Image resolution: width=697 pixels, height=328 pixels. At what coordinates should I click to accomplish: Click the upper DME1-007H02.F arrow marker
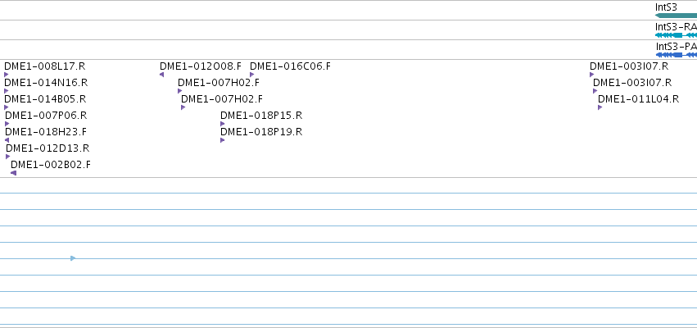[180, 91]
